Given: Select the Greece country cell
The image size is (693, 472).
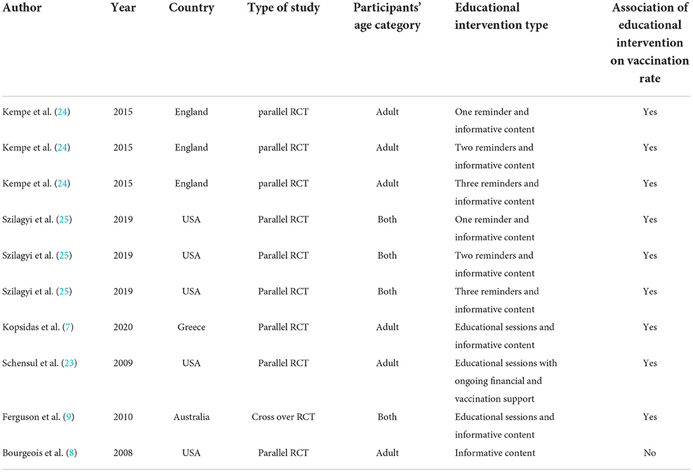Looking at the screenshot, I should click(191, 327).
